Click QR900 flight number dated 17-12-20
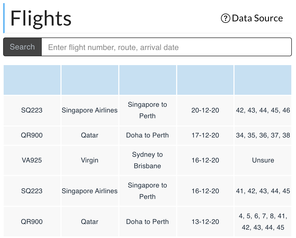Screen dimensions: 296x238 tap(32, 135)
